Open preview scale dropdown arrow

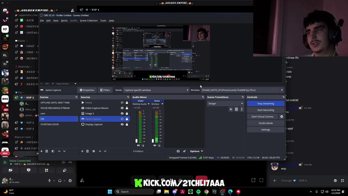[x=75, y=84]
